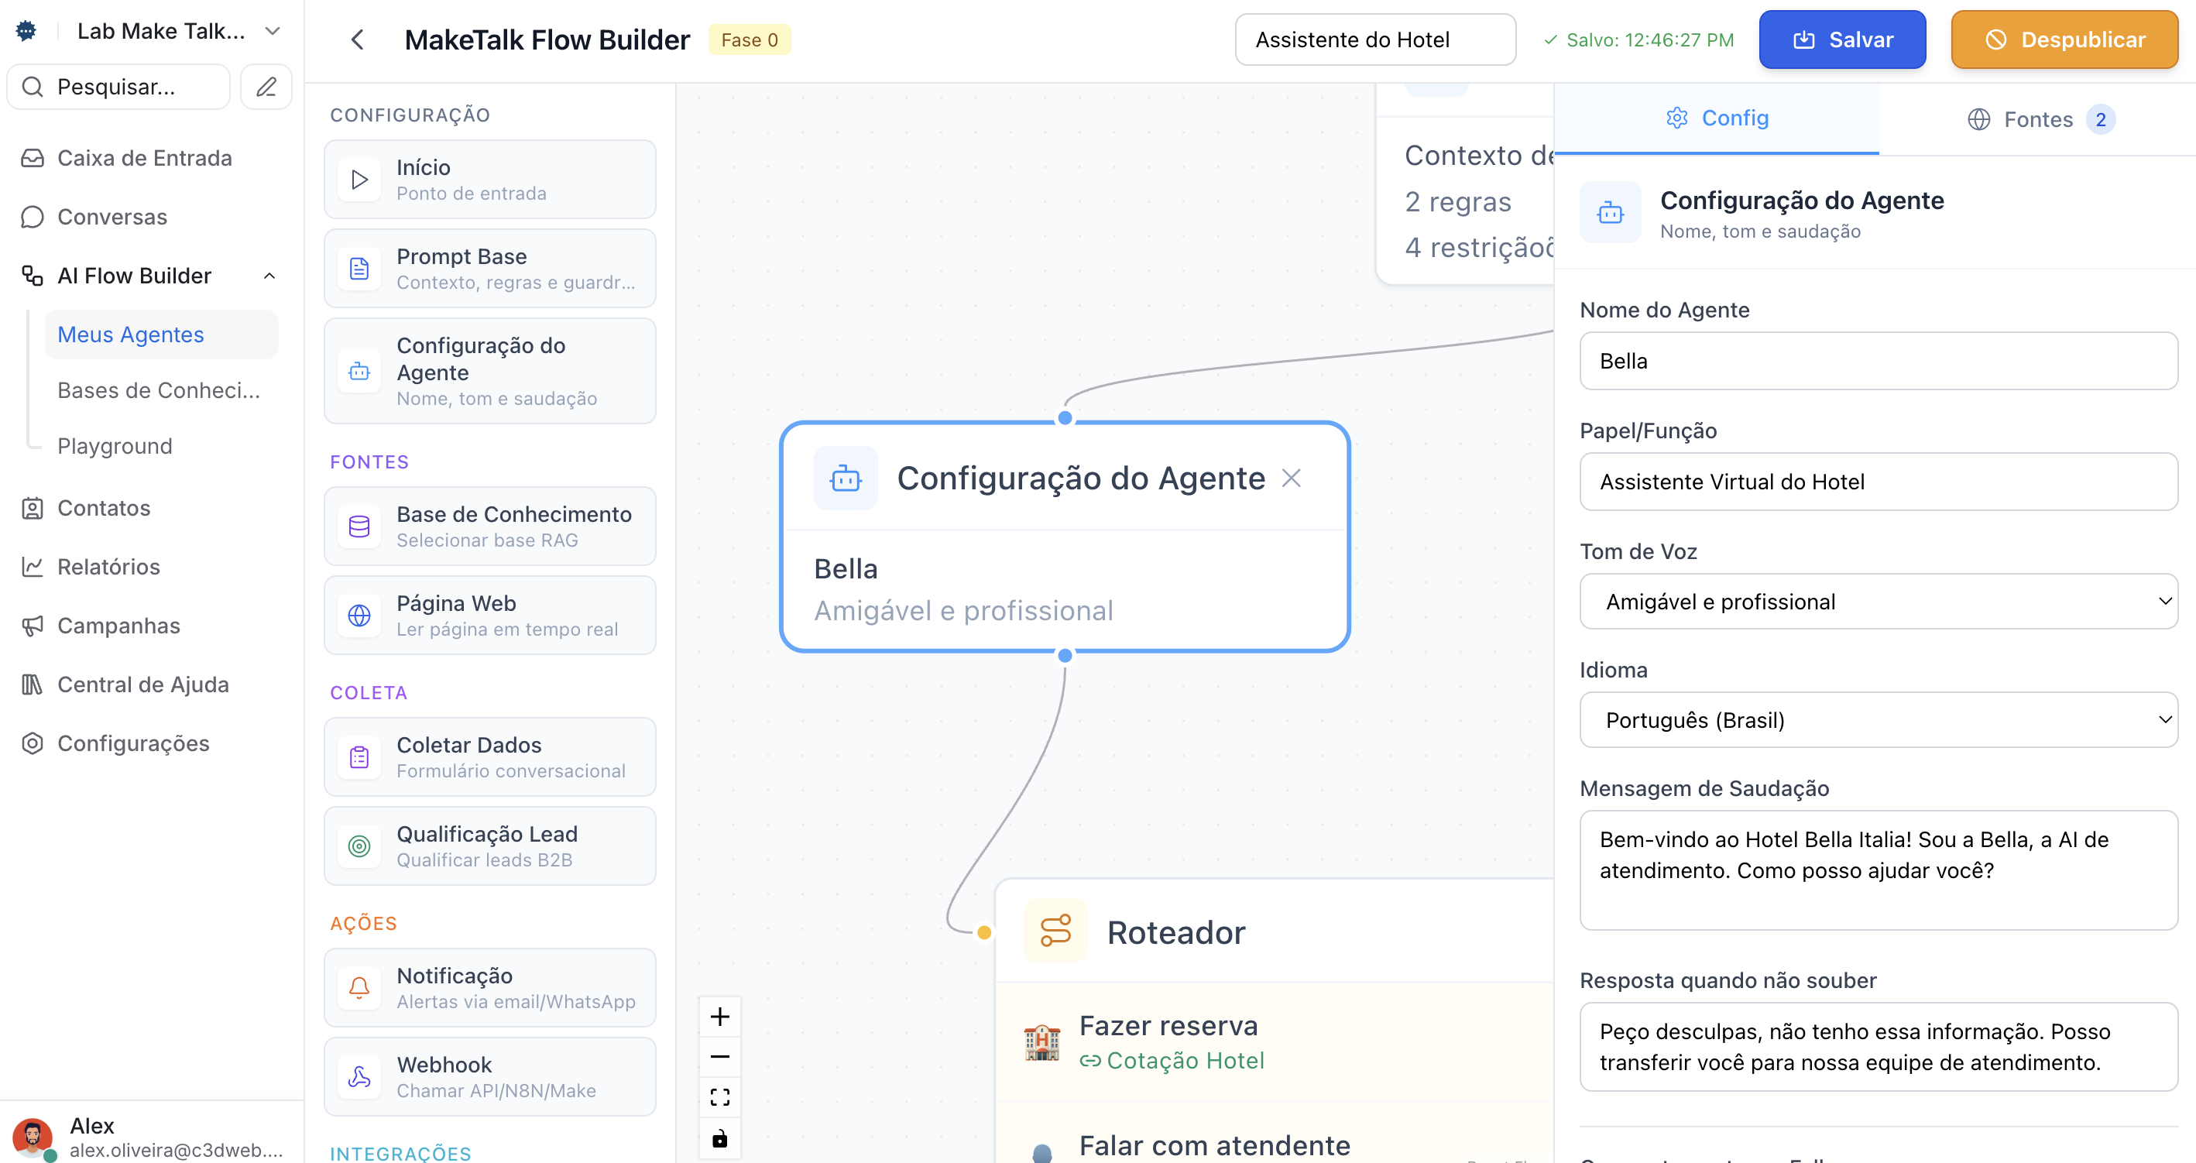Viewport: 2196px width, 1163px height.
Task: Select the Conversas chat icon
Action: click(x=33, y=217)
